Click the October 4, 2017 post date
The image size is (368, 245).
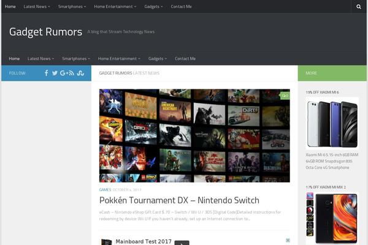127,190
